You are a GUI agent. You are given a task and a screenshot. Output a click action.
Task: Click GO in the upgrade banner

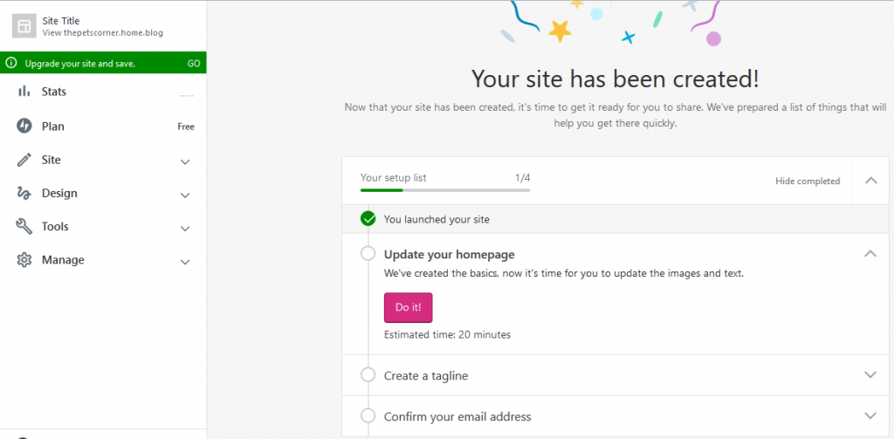[x=194, y=64]
